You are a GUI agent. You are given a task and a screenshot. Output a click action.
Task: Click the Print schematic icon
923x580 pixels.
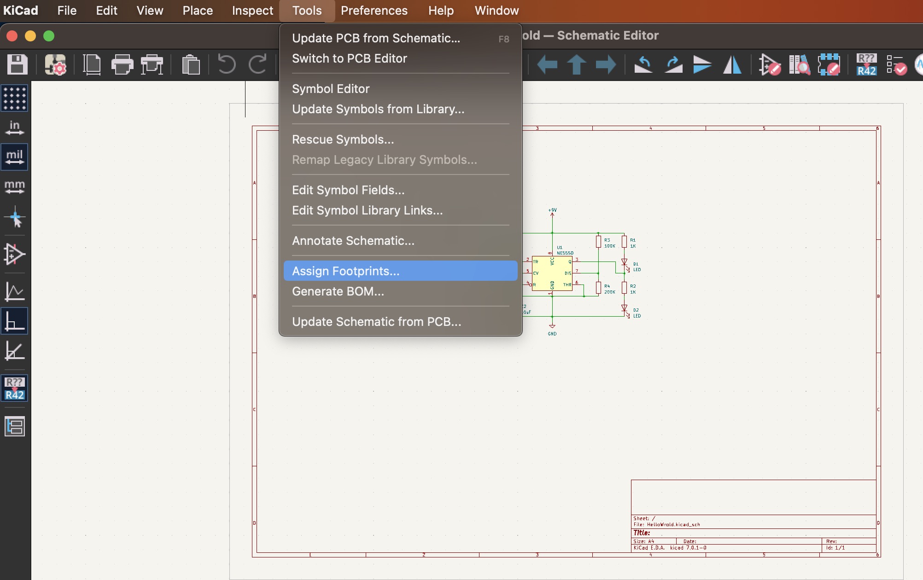[x=122, y=63]
